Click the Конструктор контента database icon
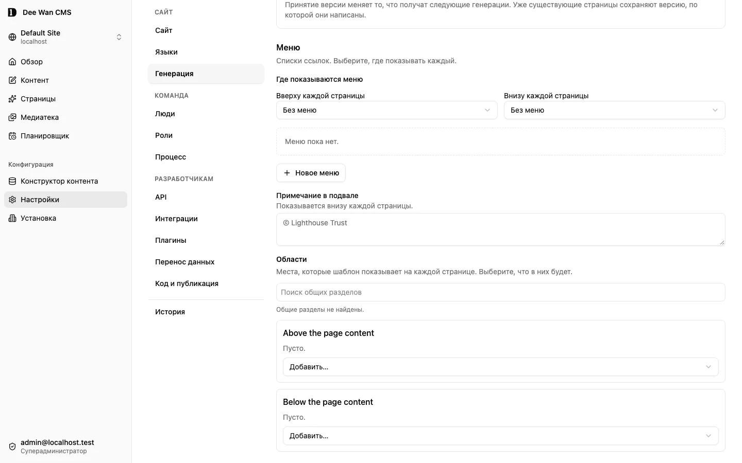Viewport: 742px width, 463px height. point(12,181)
